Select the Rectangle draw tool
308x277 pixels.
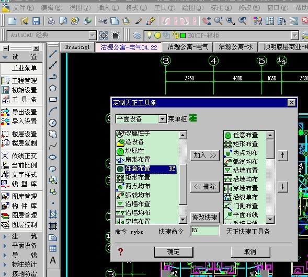click(x=53, y=100)
